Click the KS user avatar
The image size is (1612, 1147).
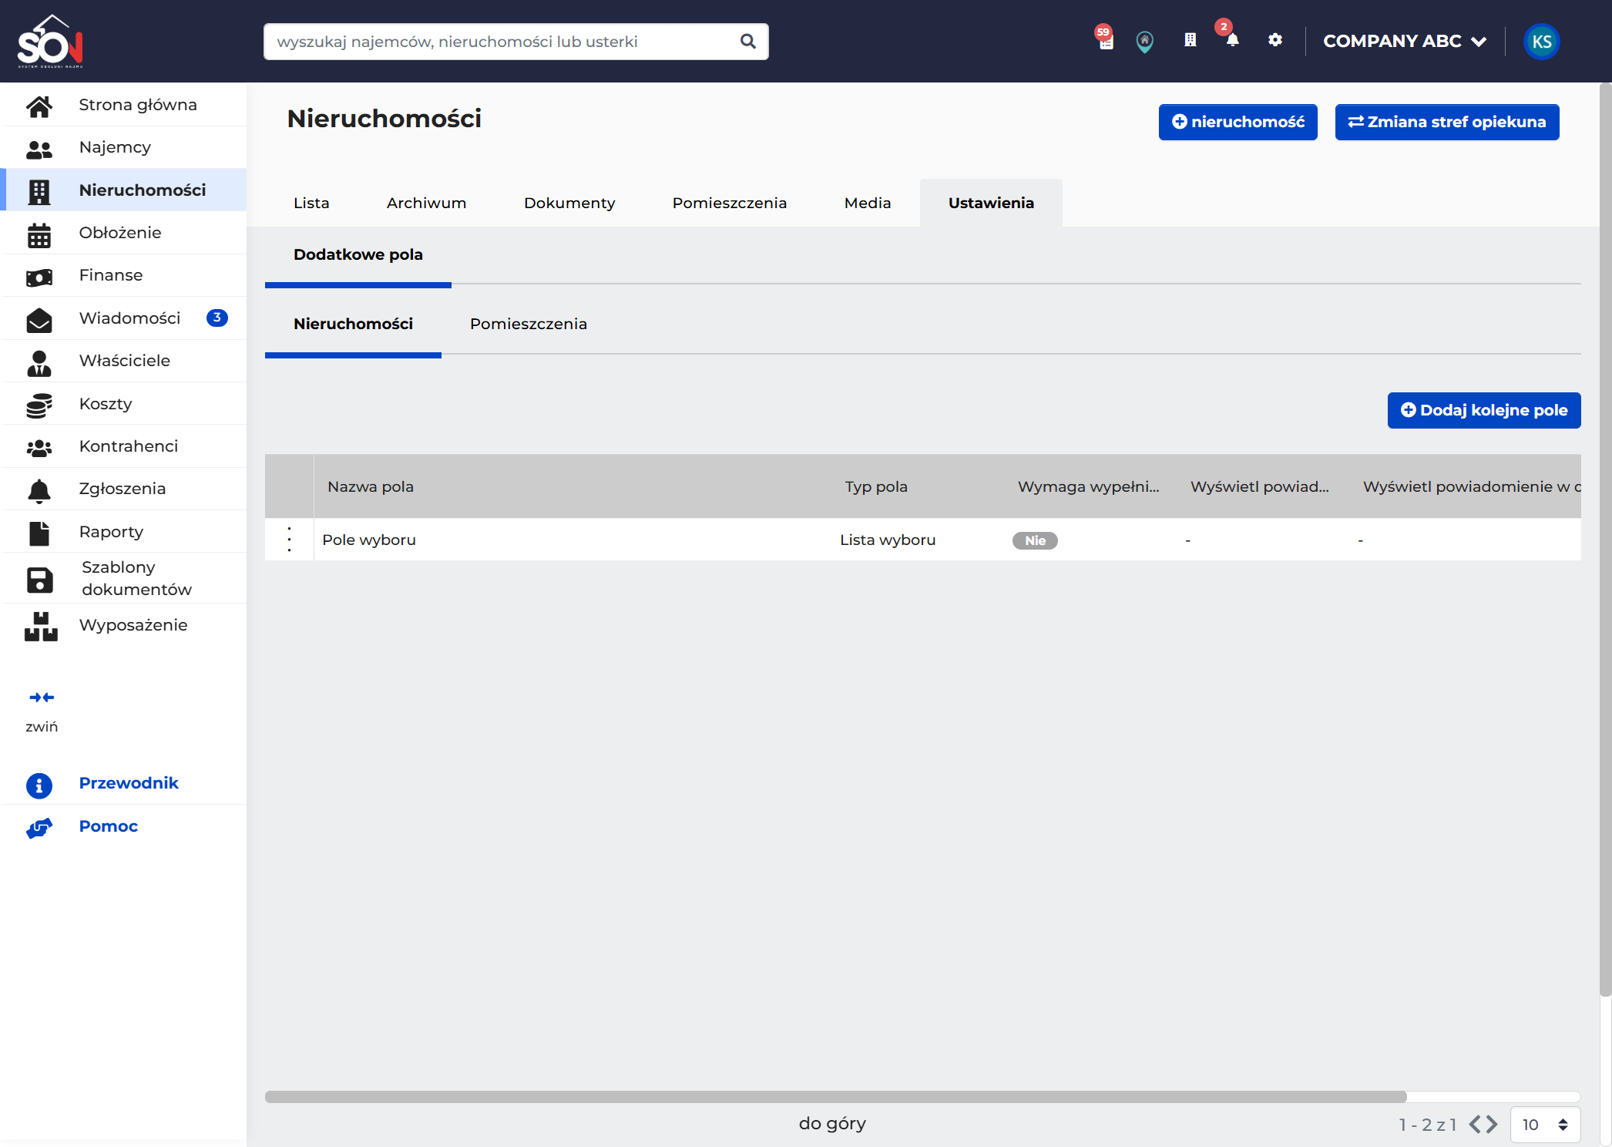(x=1541, y=42)
